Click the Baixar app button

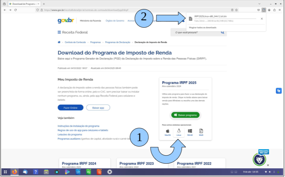click(x=98, y=108)
